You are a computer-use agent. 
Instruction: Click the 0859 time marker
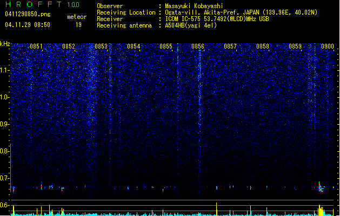pyautogui.click(x=295, y=46)
